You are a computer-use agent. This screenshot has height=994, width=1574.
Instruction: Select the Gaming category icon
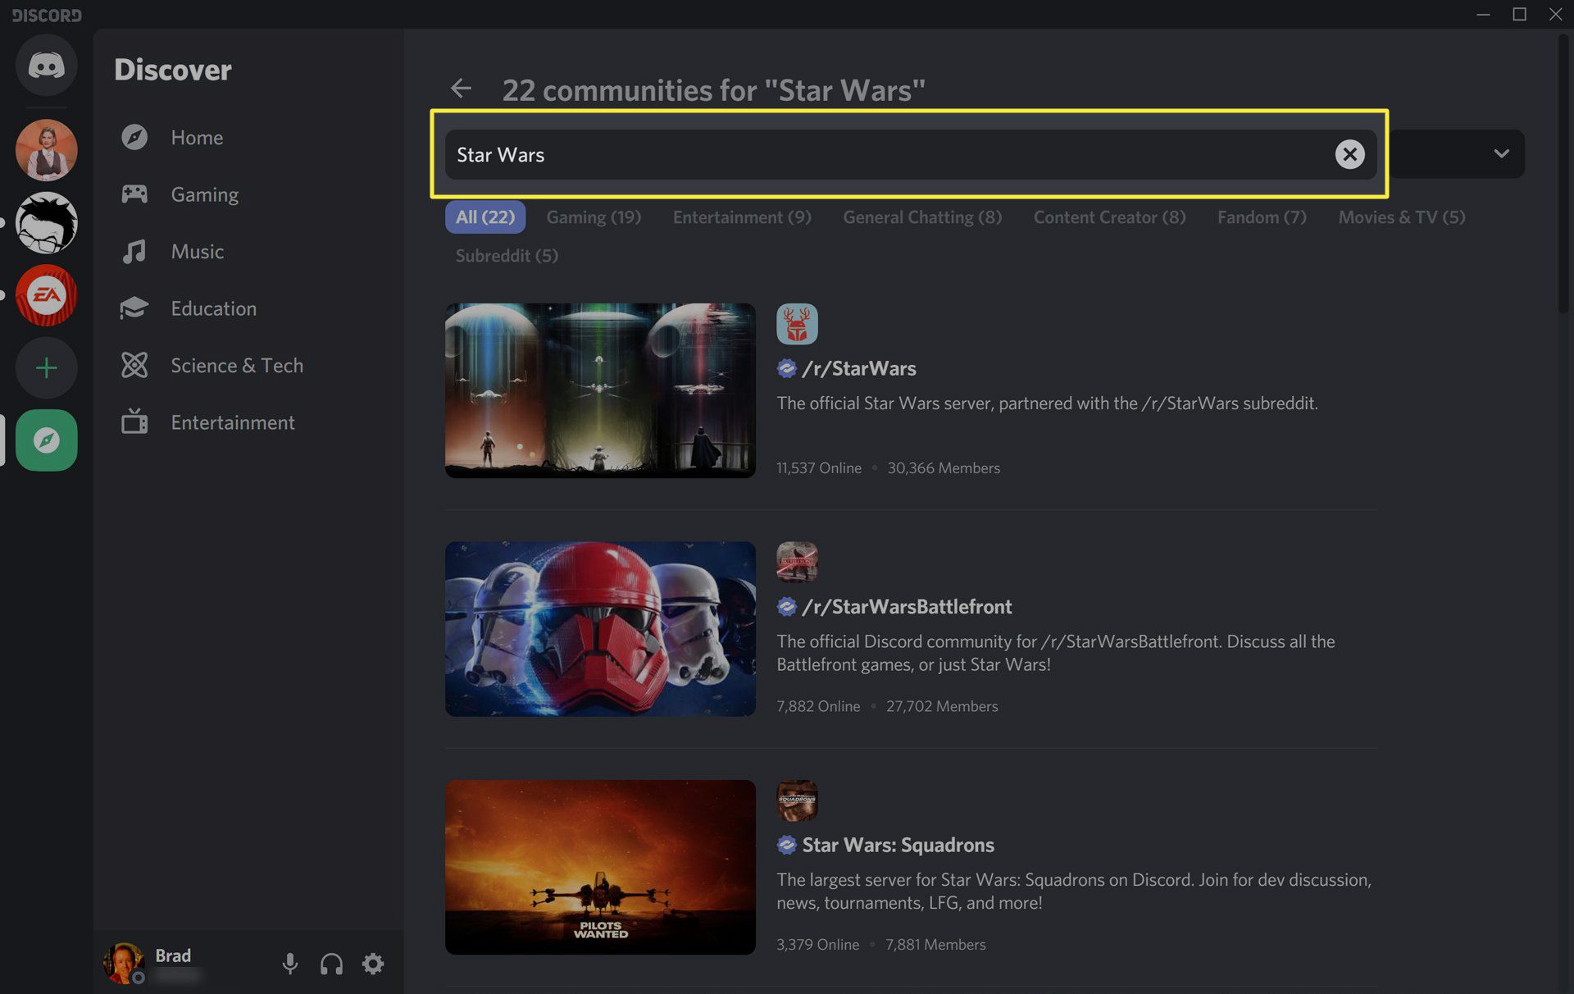pyautogui.click(x=135, y=194)
